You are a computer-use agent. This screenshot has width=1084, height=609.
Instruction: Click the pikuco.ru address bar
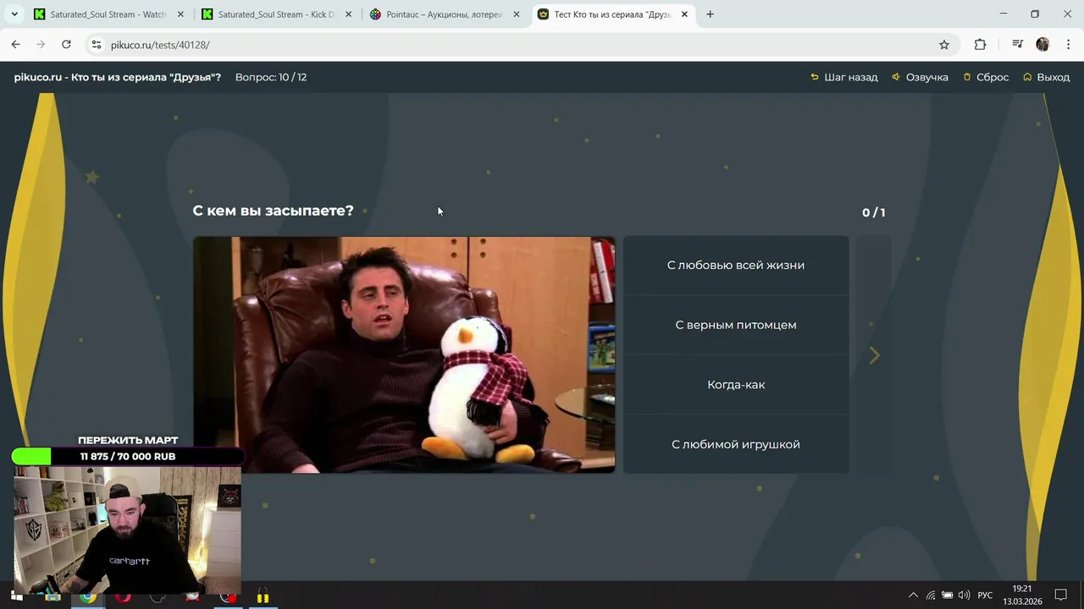tap(508, 45)
